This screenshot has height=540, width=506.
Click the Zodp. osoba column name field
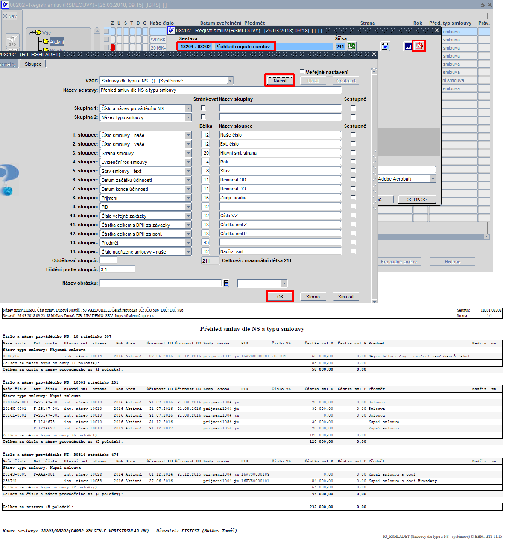pyautogui.click(x=280, y=198)
